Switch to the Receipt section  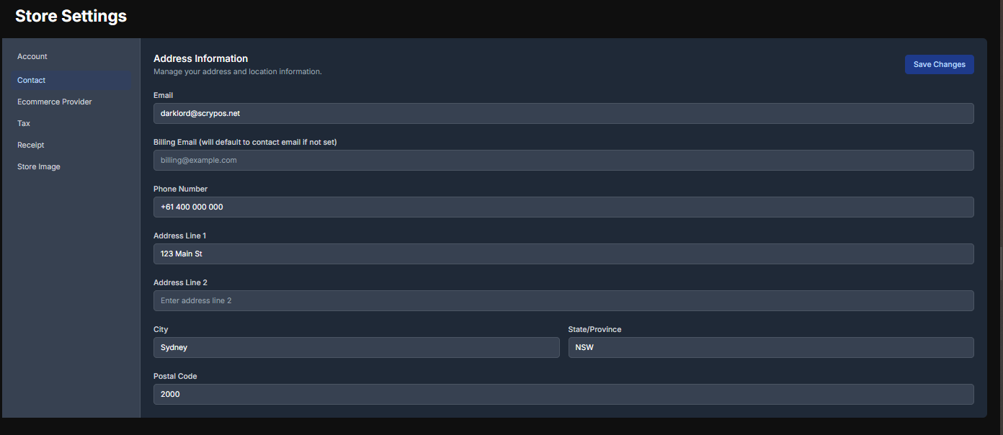(x=31, y=145)
